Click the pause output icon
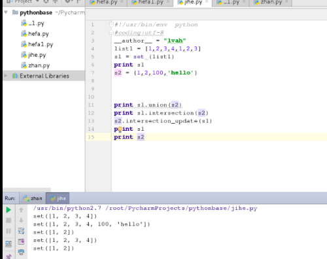 coord(9,231)
